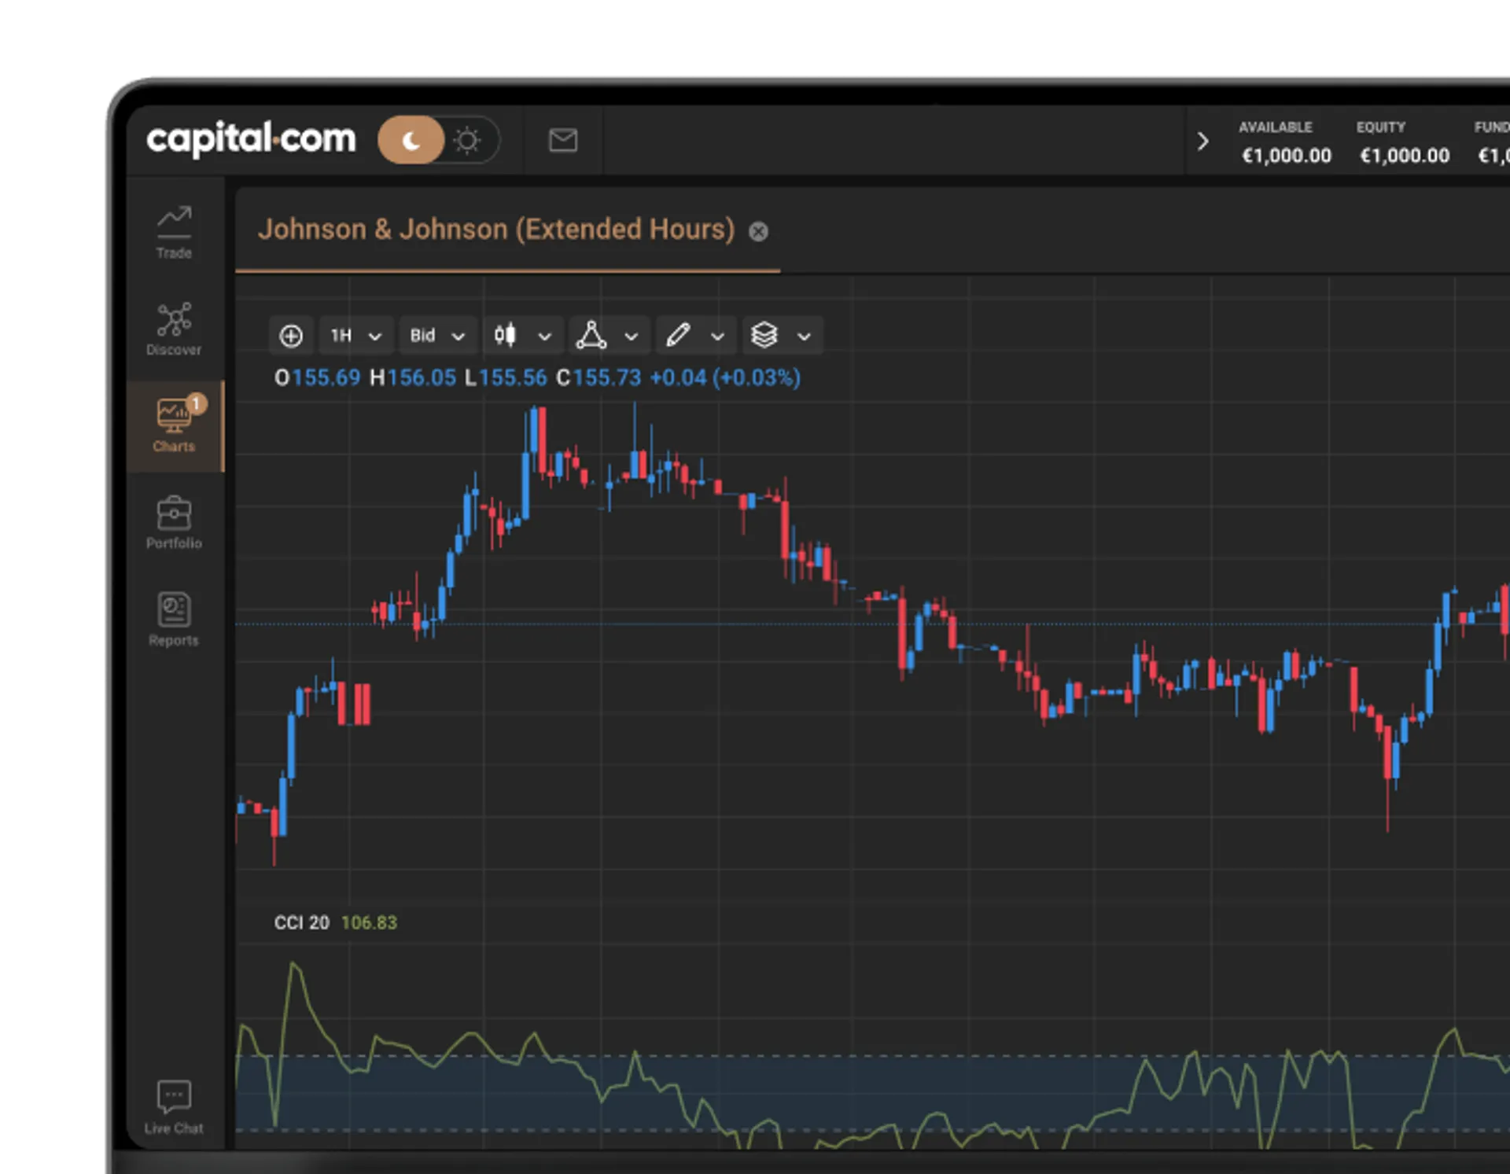
Task: Switch to dark mode moon toggle
Action: [x=411, y=141]
